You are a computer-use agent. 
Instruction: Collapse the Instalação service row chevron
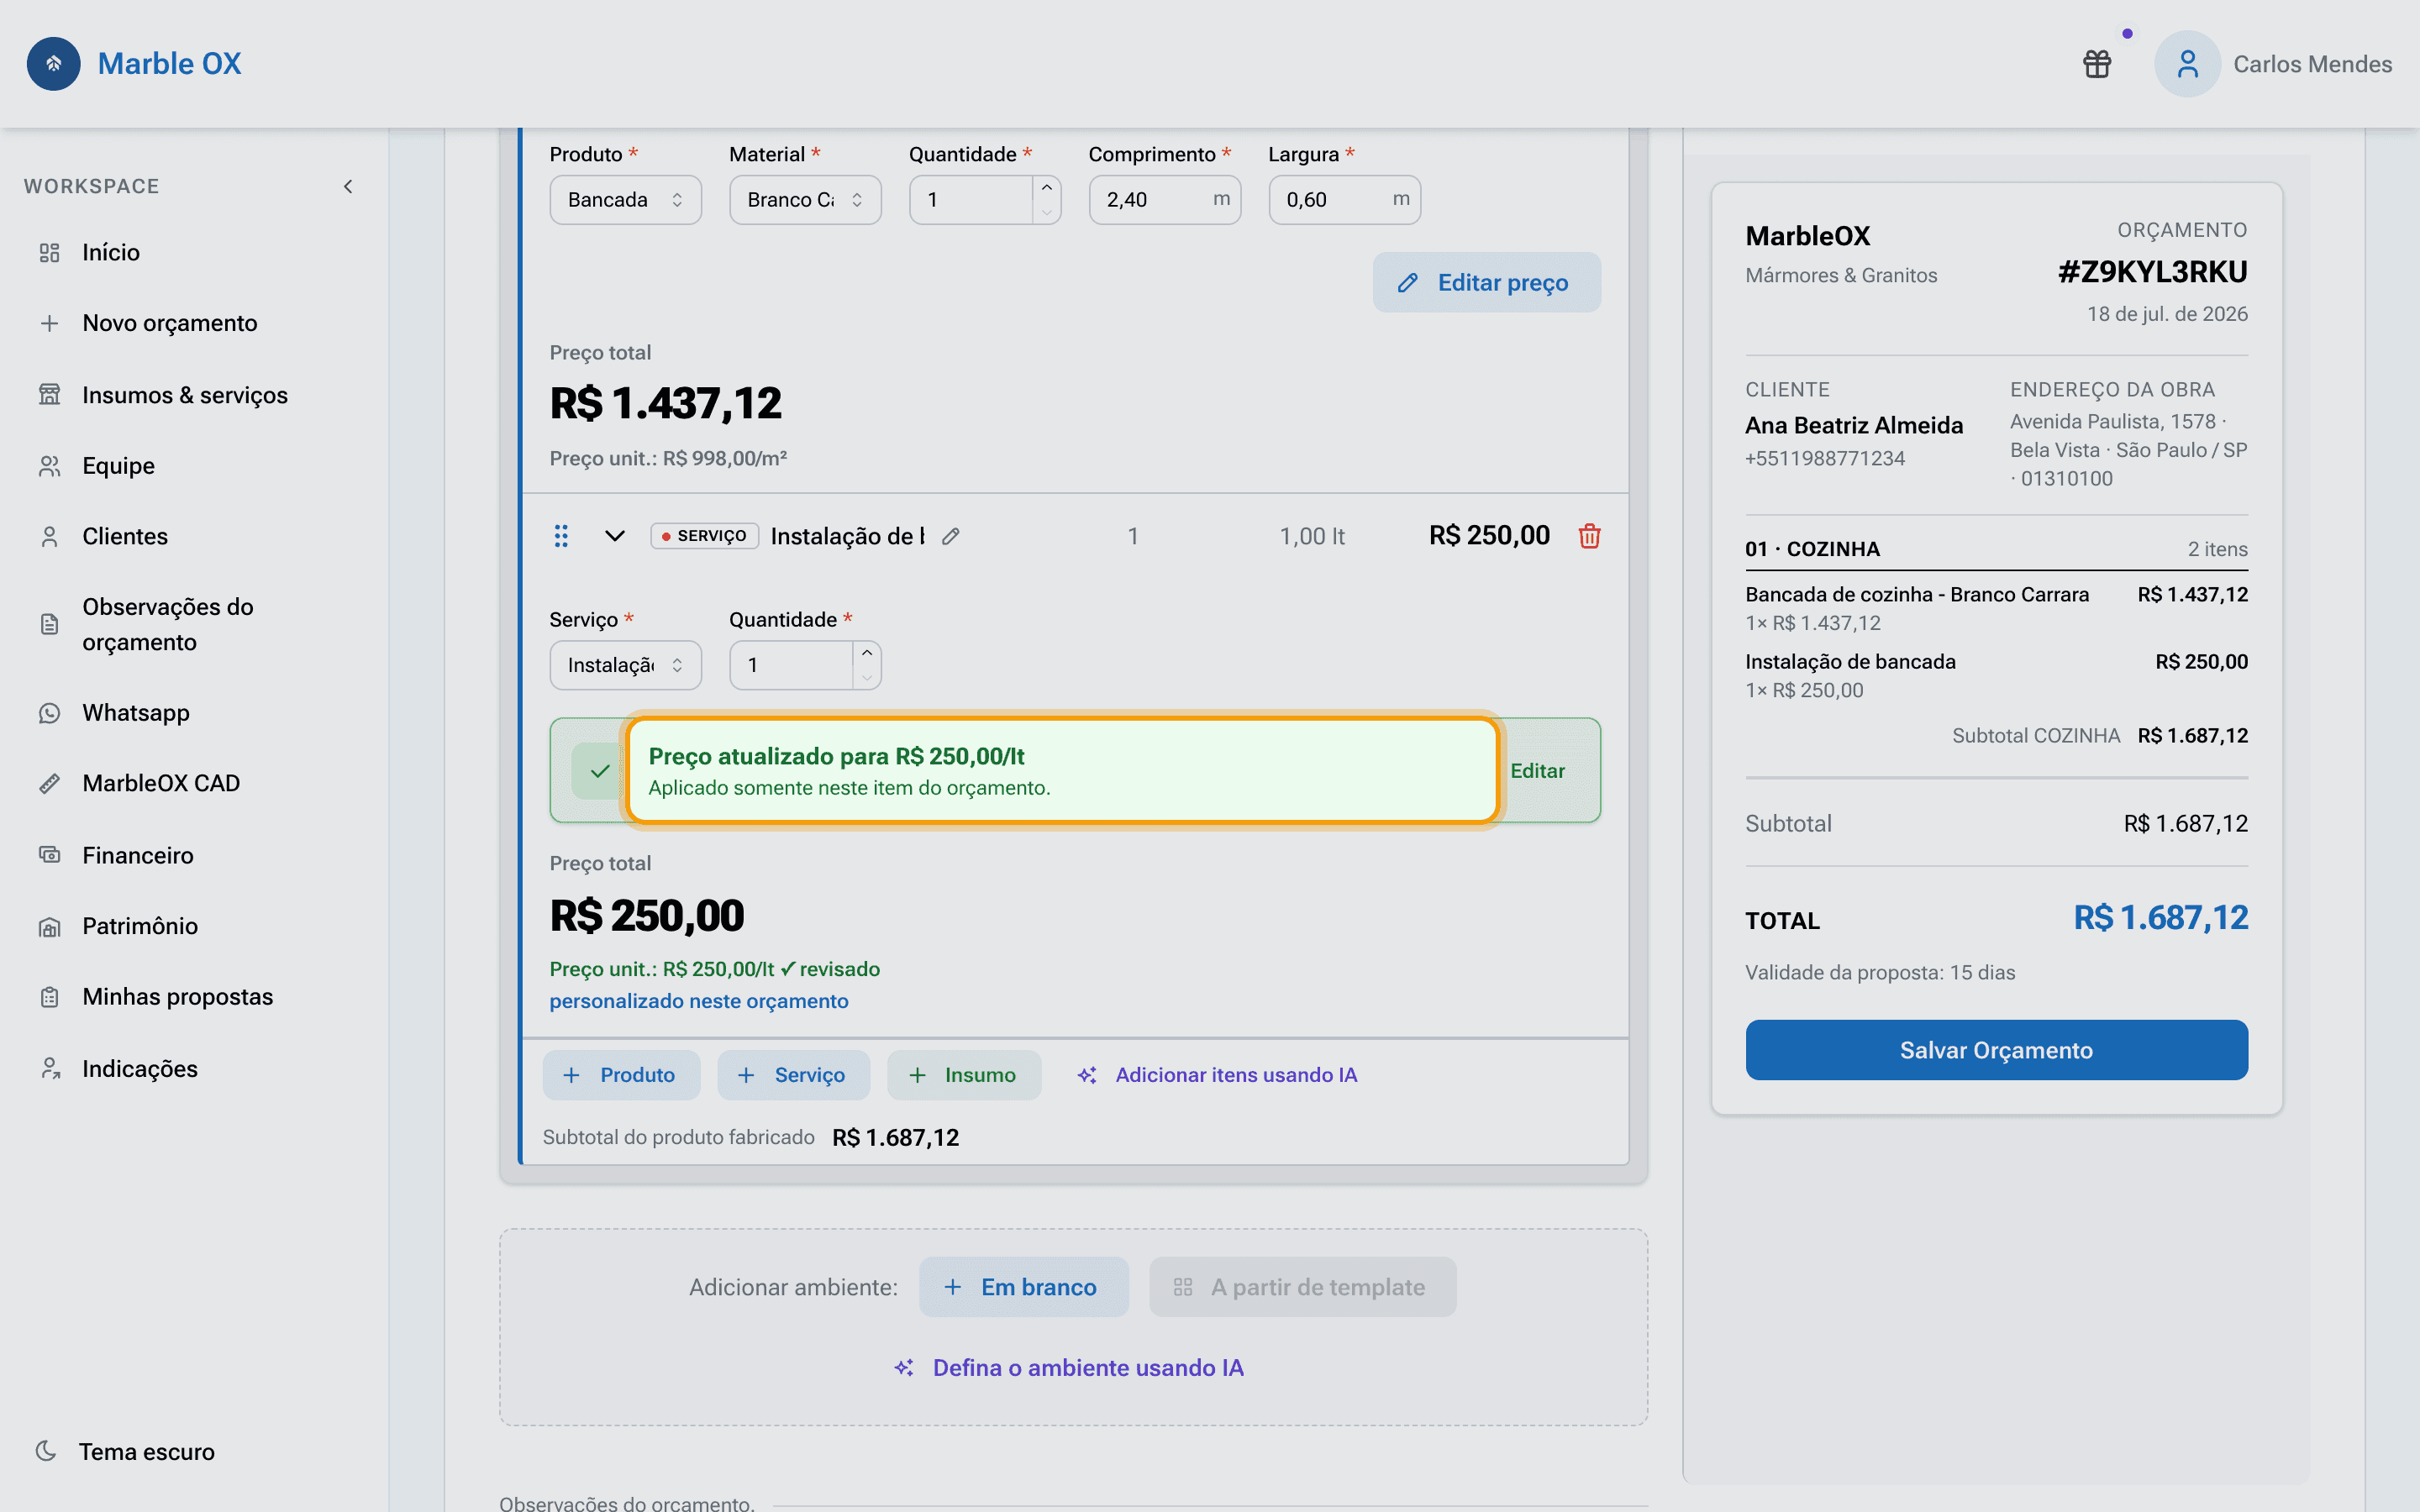pyautogui.click(x=615, y=536)
